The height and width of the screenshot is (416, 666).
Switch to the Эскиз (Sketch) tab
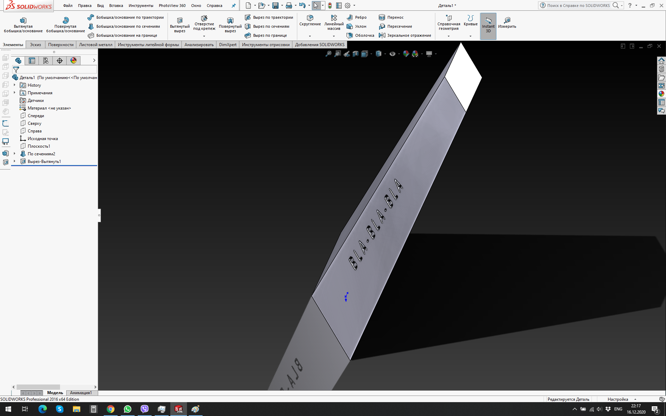(35, 45)
